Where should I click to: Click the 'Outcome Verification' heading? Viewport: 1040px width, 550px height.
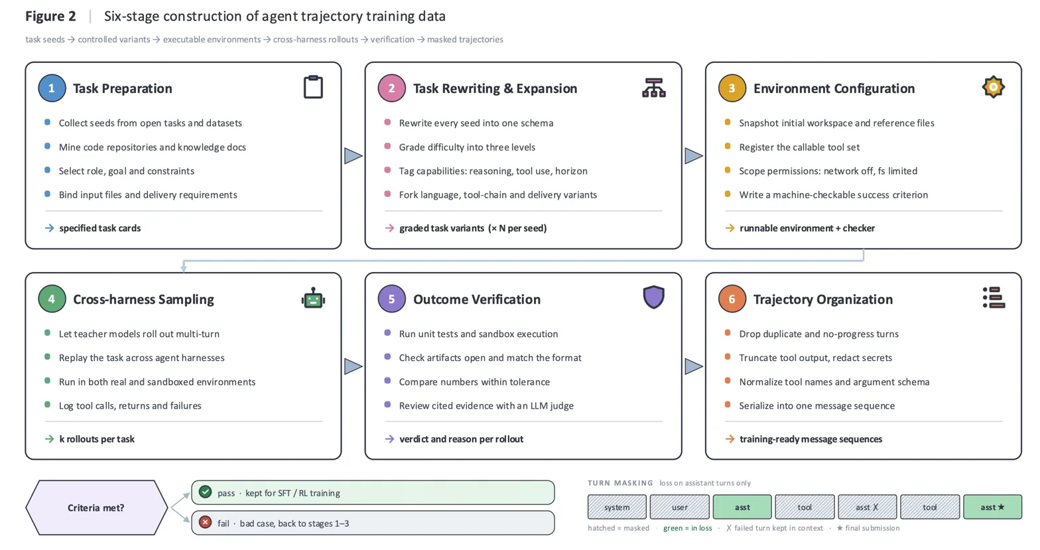[477, 299]
